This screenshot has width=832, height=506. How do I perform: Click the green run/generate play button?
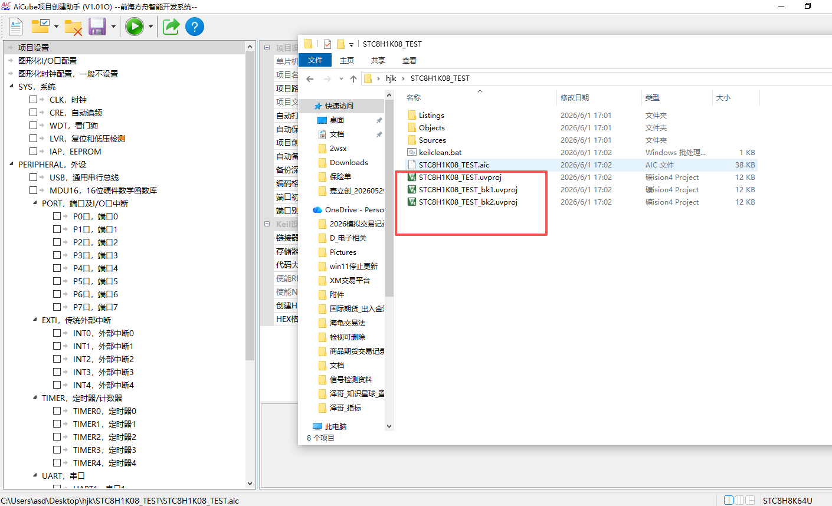tap(135, 27)
